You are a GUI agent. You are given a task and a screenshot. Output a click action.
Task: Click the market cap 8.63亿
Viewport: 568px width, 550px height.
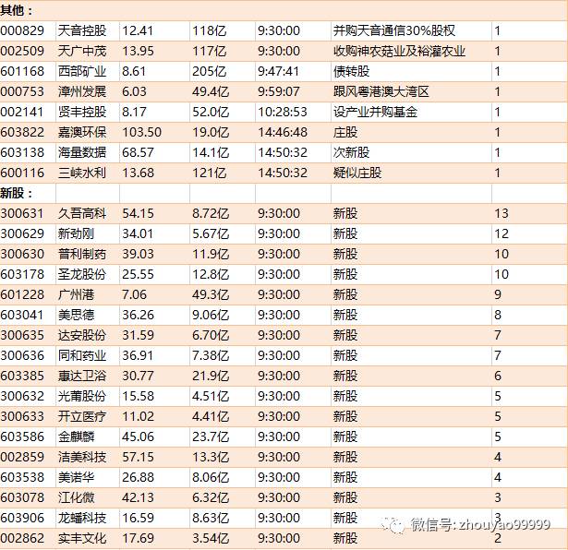coord(211,518)
